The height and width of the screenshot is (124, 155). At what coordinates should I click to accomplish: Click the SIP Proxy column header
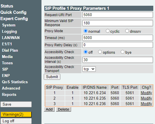coord(54,87)
